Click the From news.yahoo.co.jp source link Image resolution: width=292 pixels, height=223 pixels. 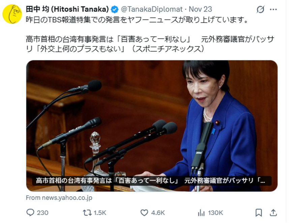click(59, 198)
